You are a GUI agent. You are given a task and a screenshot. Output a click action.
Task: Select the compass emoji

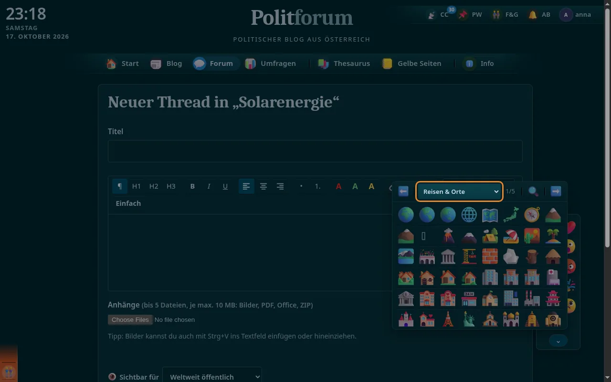pyautogui.click(x=532, y=215)
